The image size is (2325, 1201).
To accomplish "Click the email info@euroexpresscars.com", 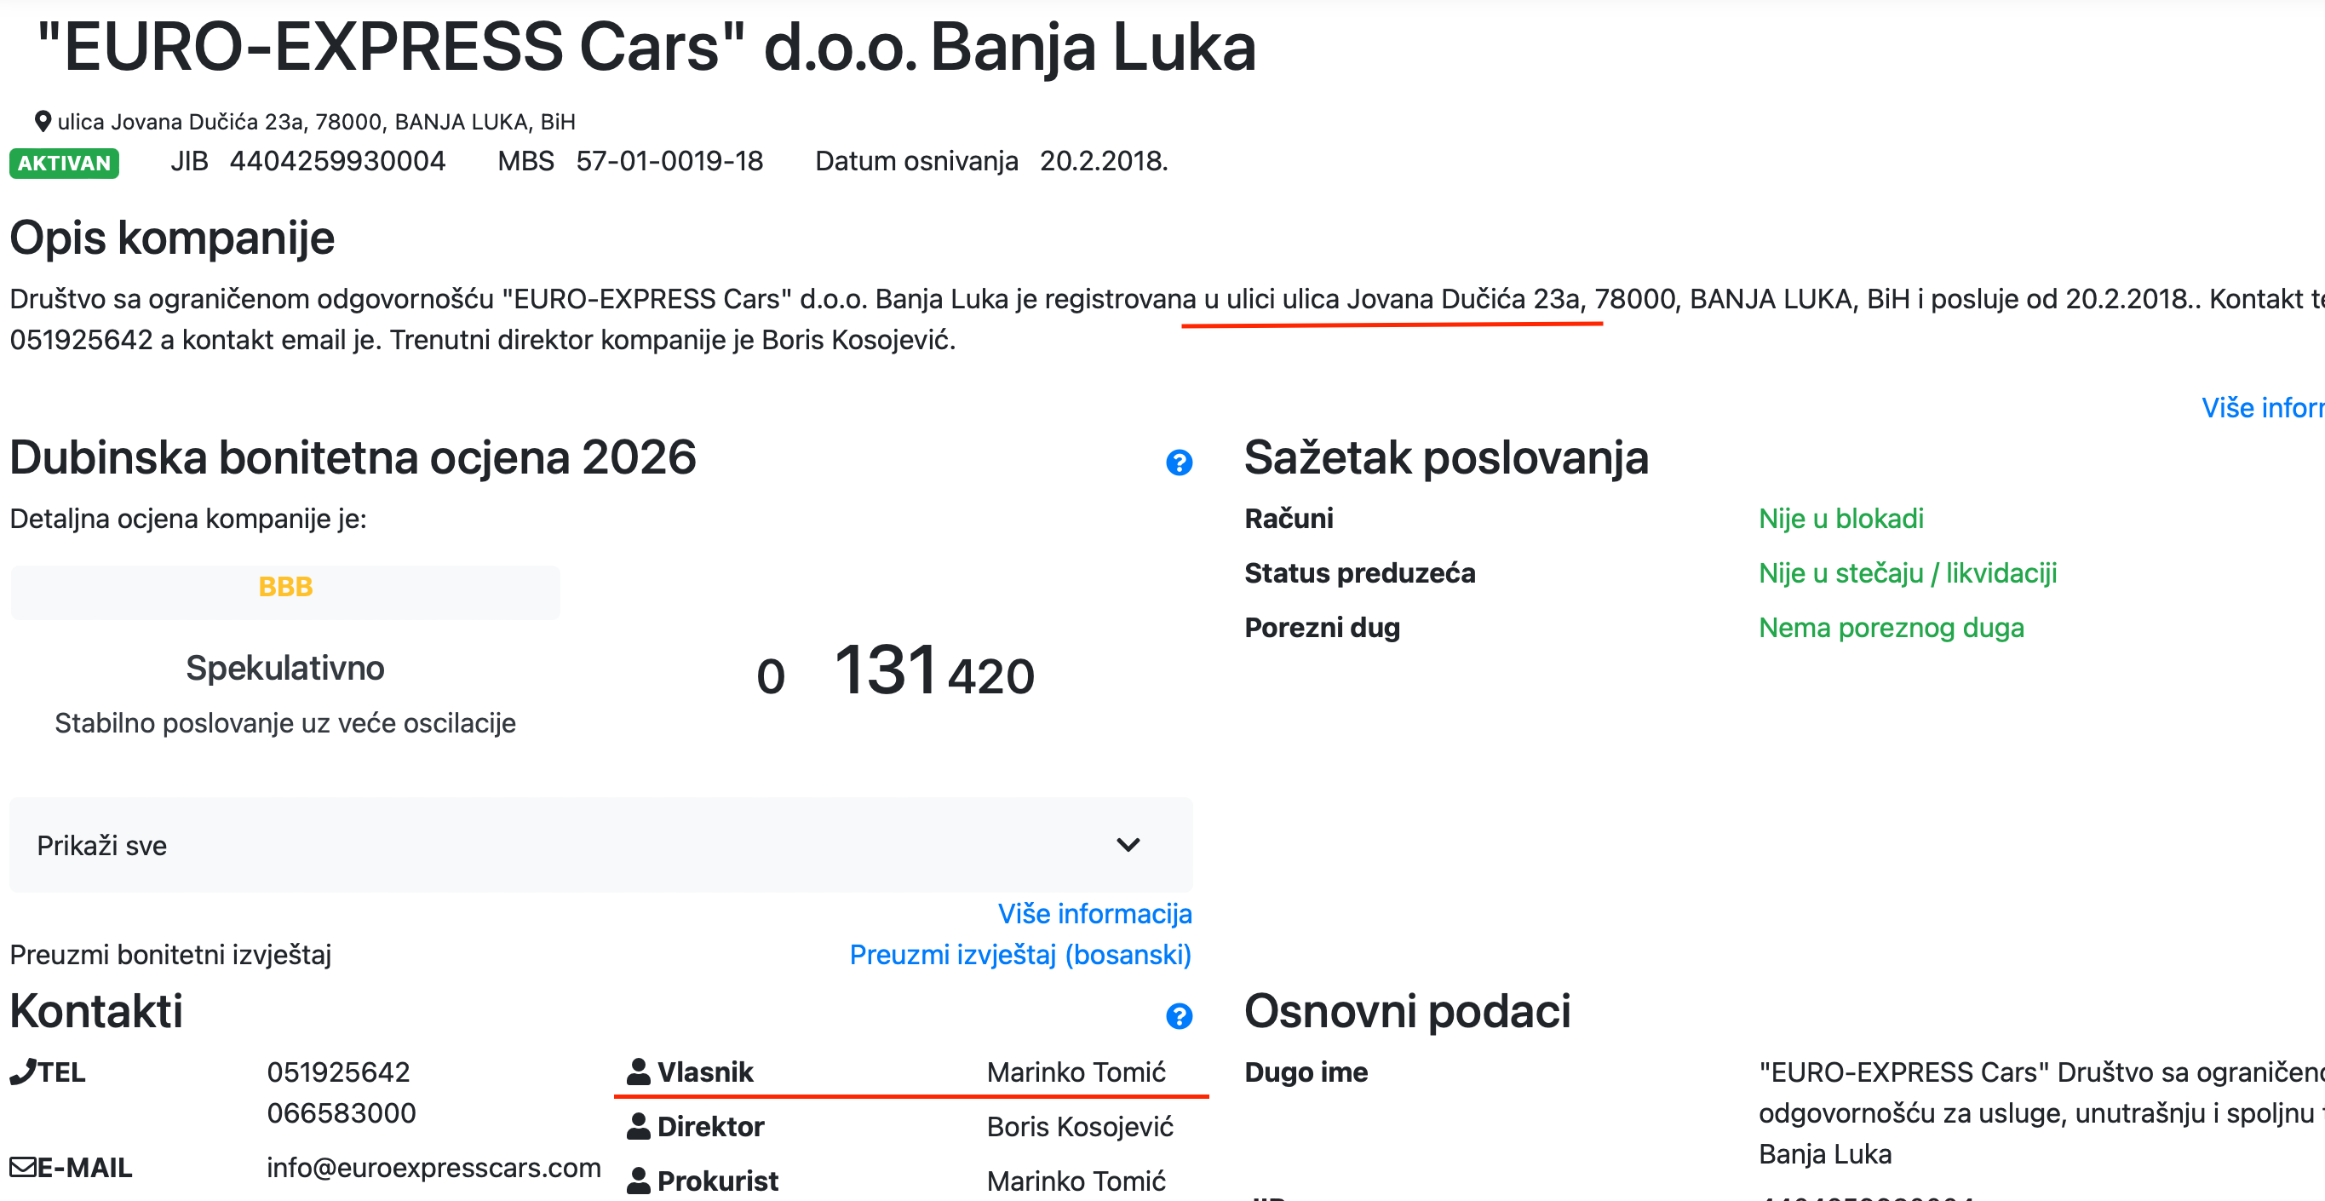I will (433, 1167).
